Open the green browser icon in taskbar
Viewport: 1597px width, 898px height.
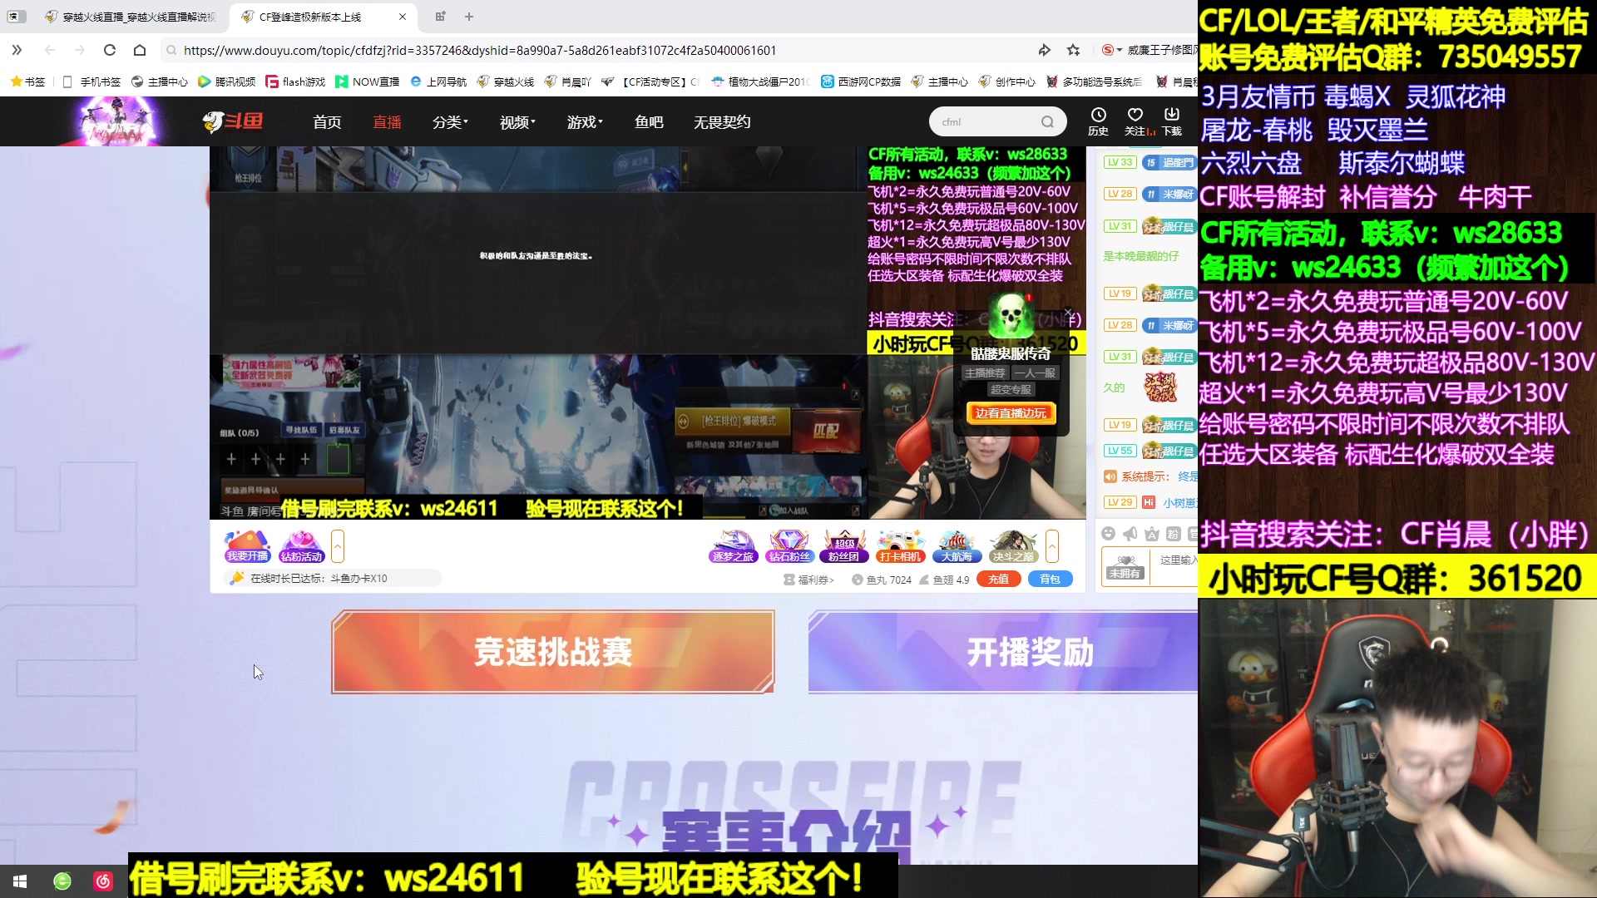click(x=62, y=881)
